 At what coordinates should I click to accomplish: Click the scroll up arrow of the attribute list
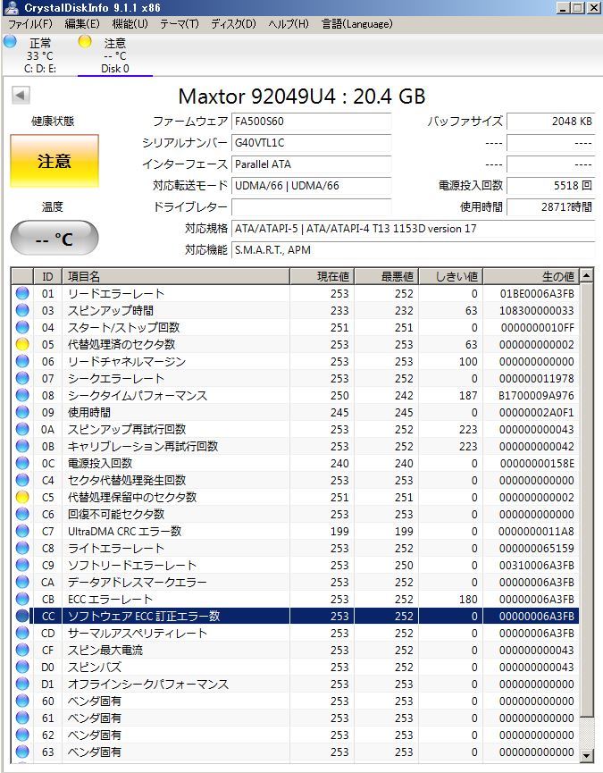(586, 275)
